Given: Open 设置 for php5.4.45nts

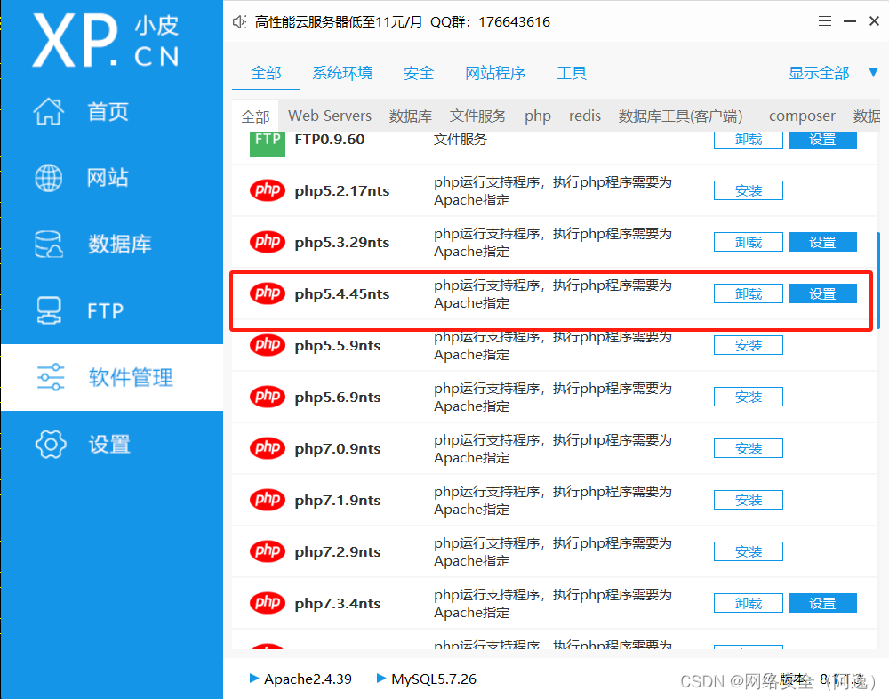Looking at the screenshot, I should click(x=822, y=293).
